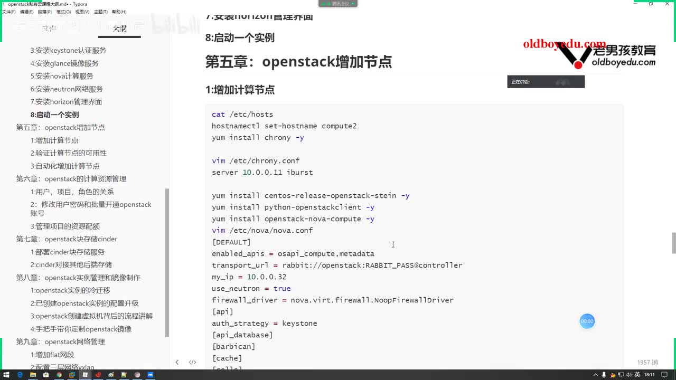Image resolution: width=676 pixels, height=380 pixels.
Task: Open the 视图(V) menu
Action: (82, 12)
